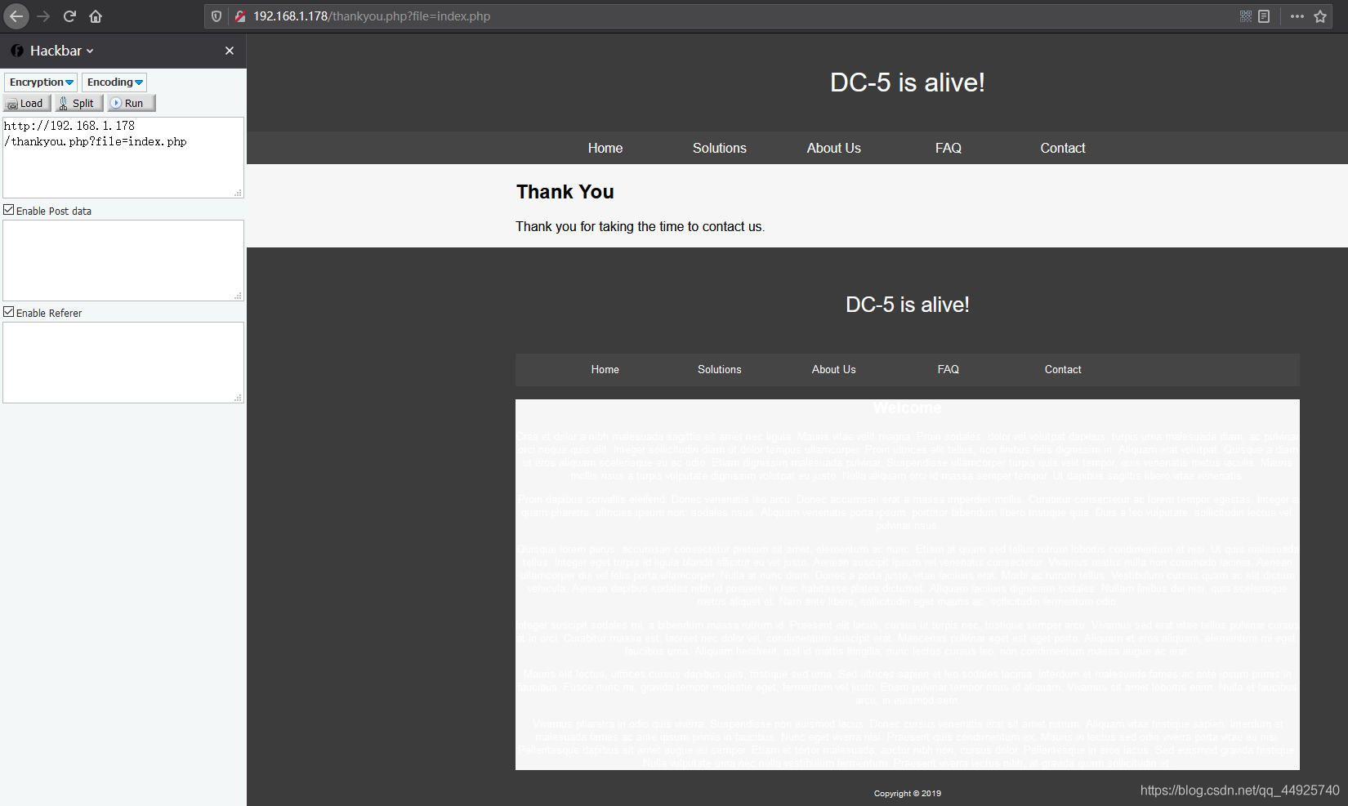Go to the browser Home page
The image size is (1348, 806).
pyautogui.click(x=96, y=16)
